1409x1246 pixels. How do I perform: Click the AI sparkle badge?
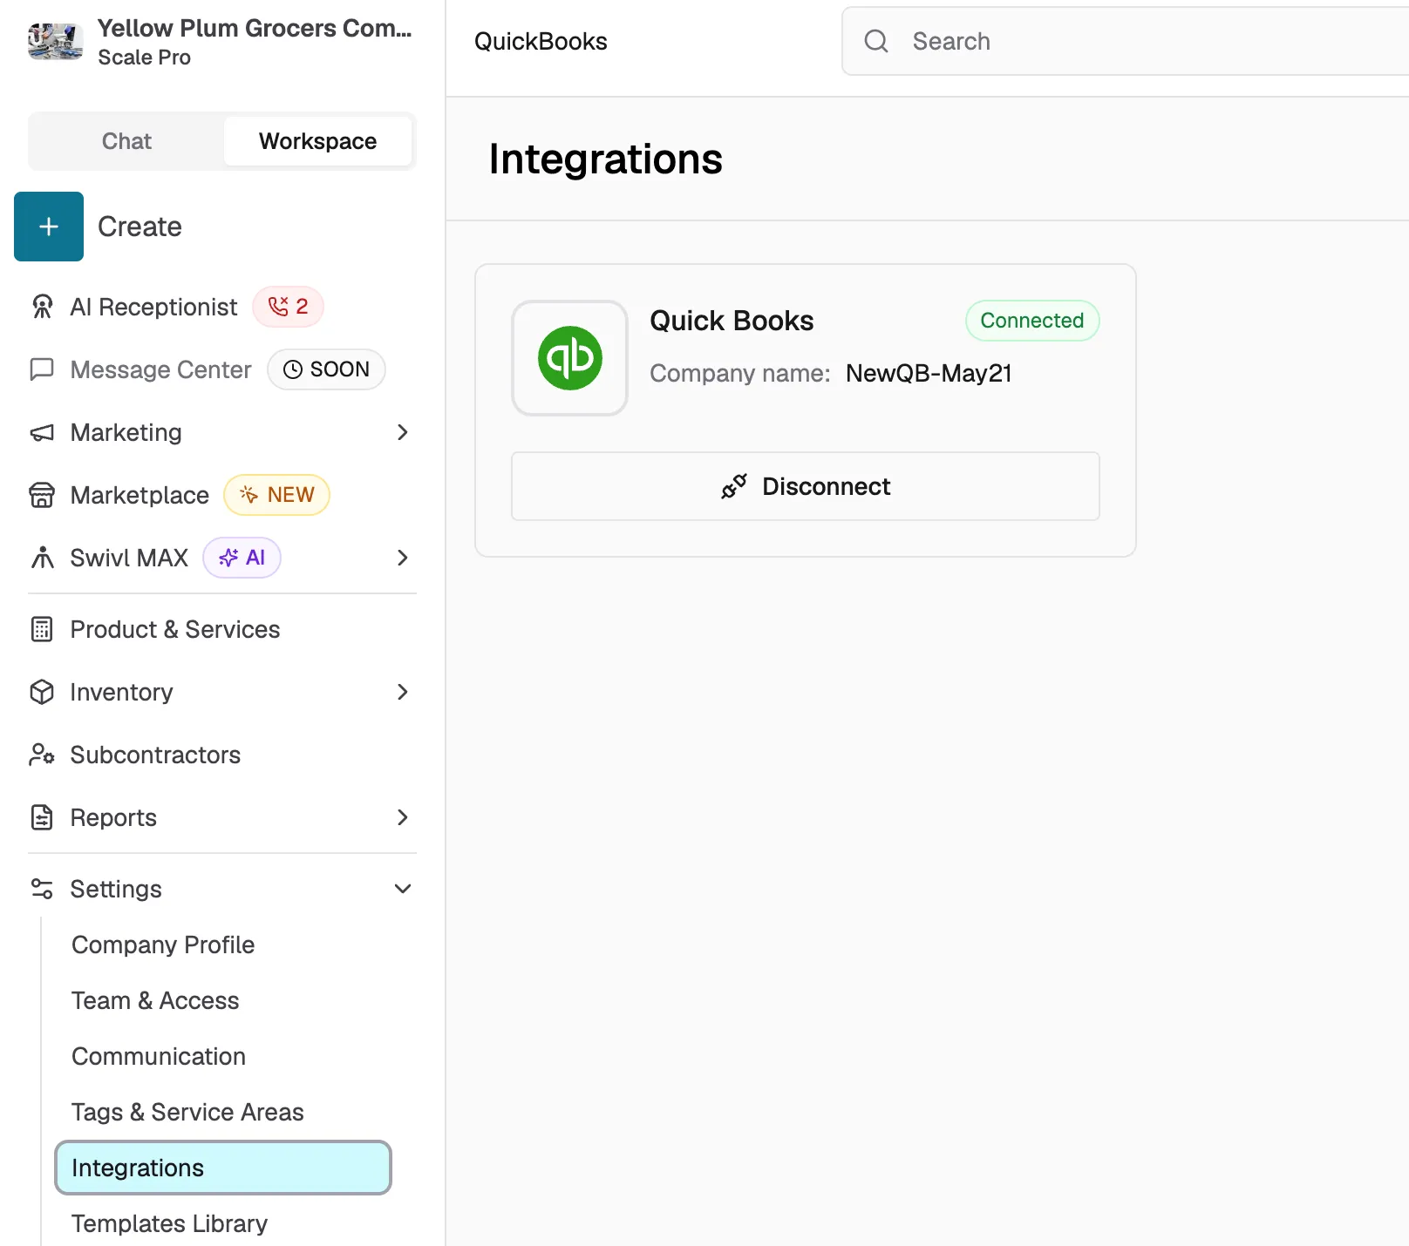tap(242, 558)
